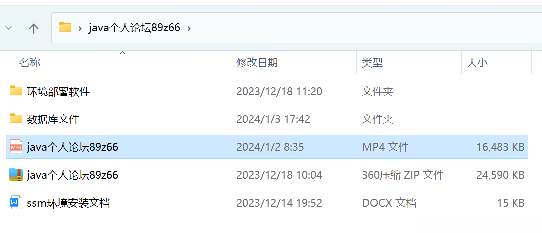Select java个人论坛89z66 ZIP file row
This screenshot has width=542, height=233.
point(267,175)
